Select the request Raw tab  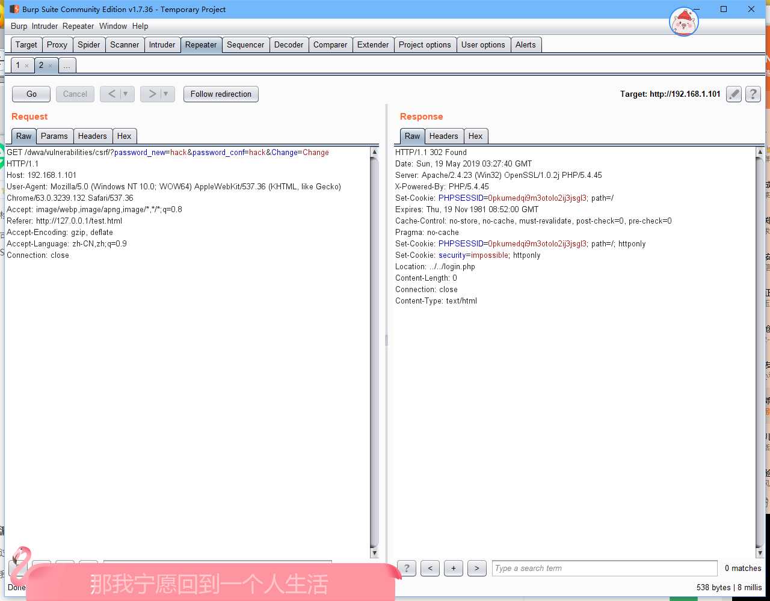point(24,136)
